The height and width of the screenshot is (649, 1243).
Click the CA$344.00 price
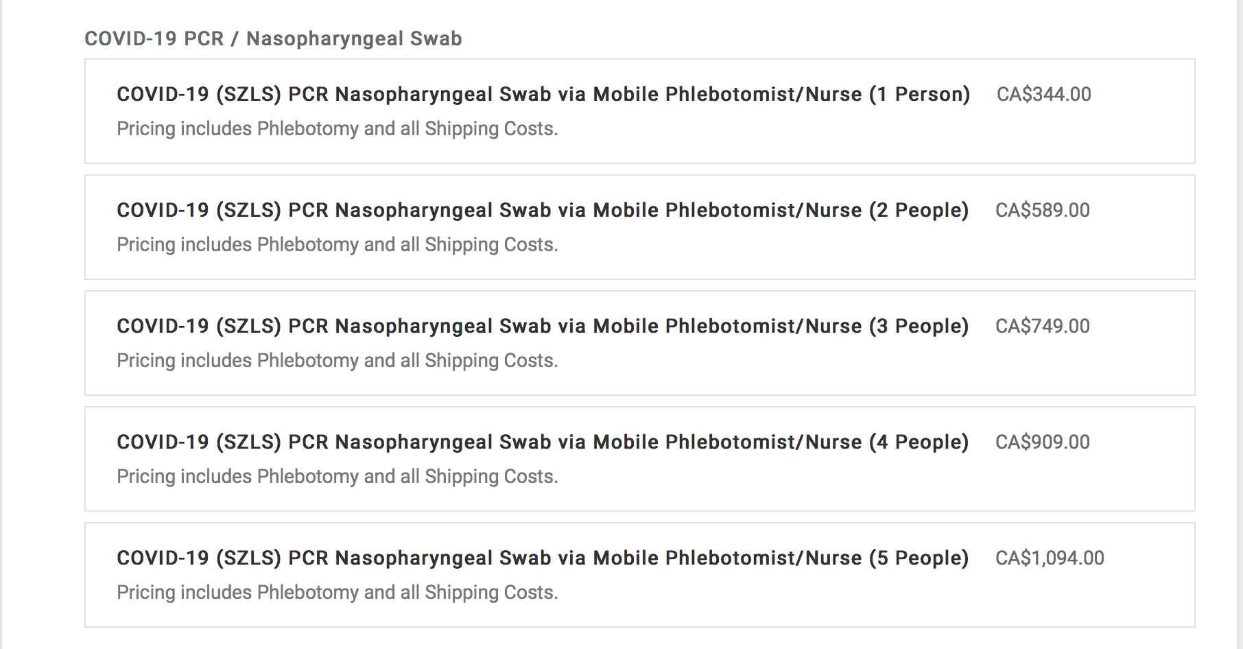[x=1043, y=94]
